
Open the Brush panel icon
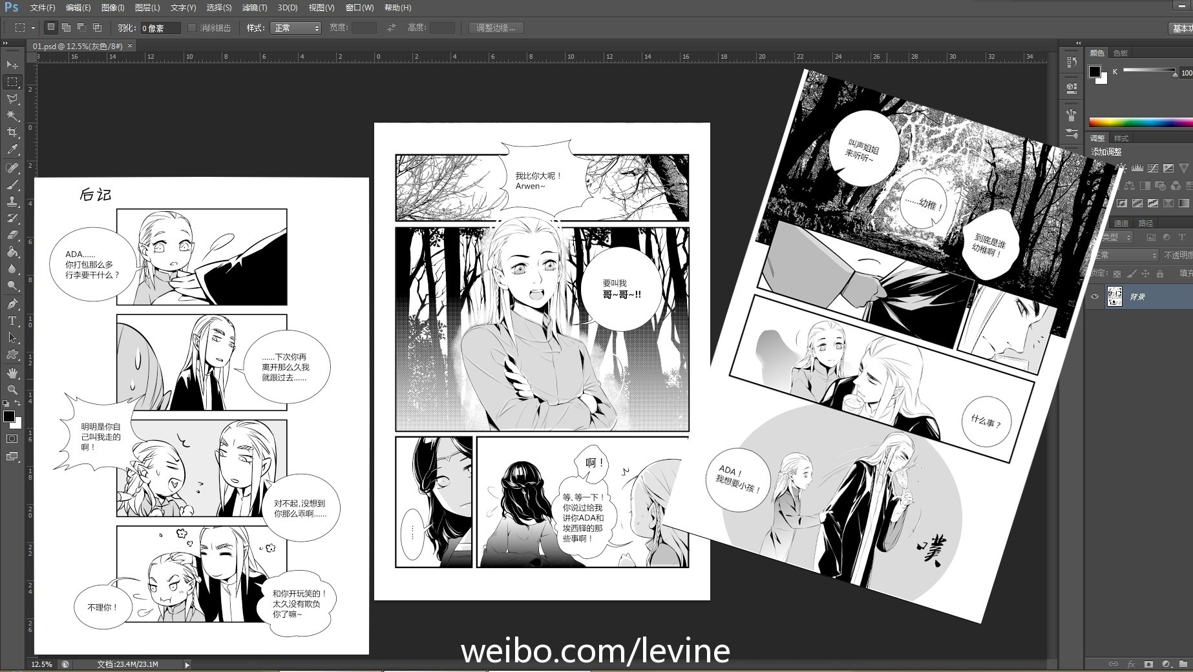click(1072, 115)
